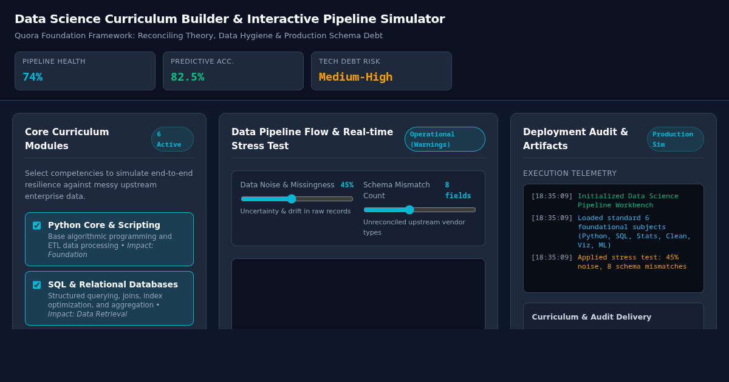Click the 'Unreconciled upstream vendor types' hint
This screenshot has width=729, height=382.
[414, 227]
